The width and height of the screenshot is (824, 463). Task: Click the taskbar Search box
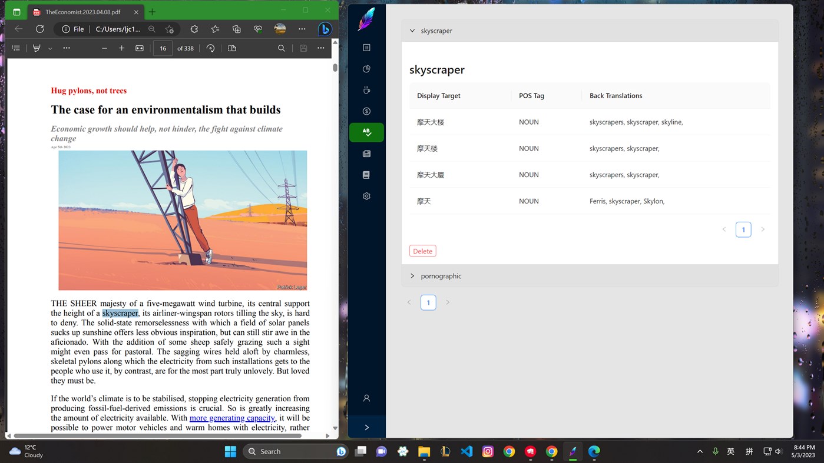click(x=296, y=451)
